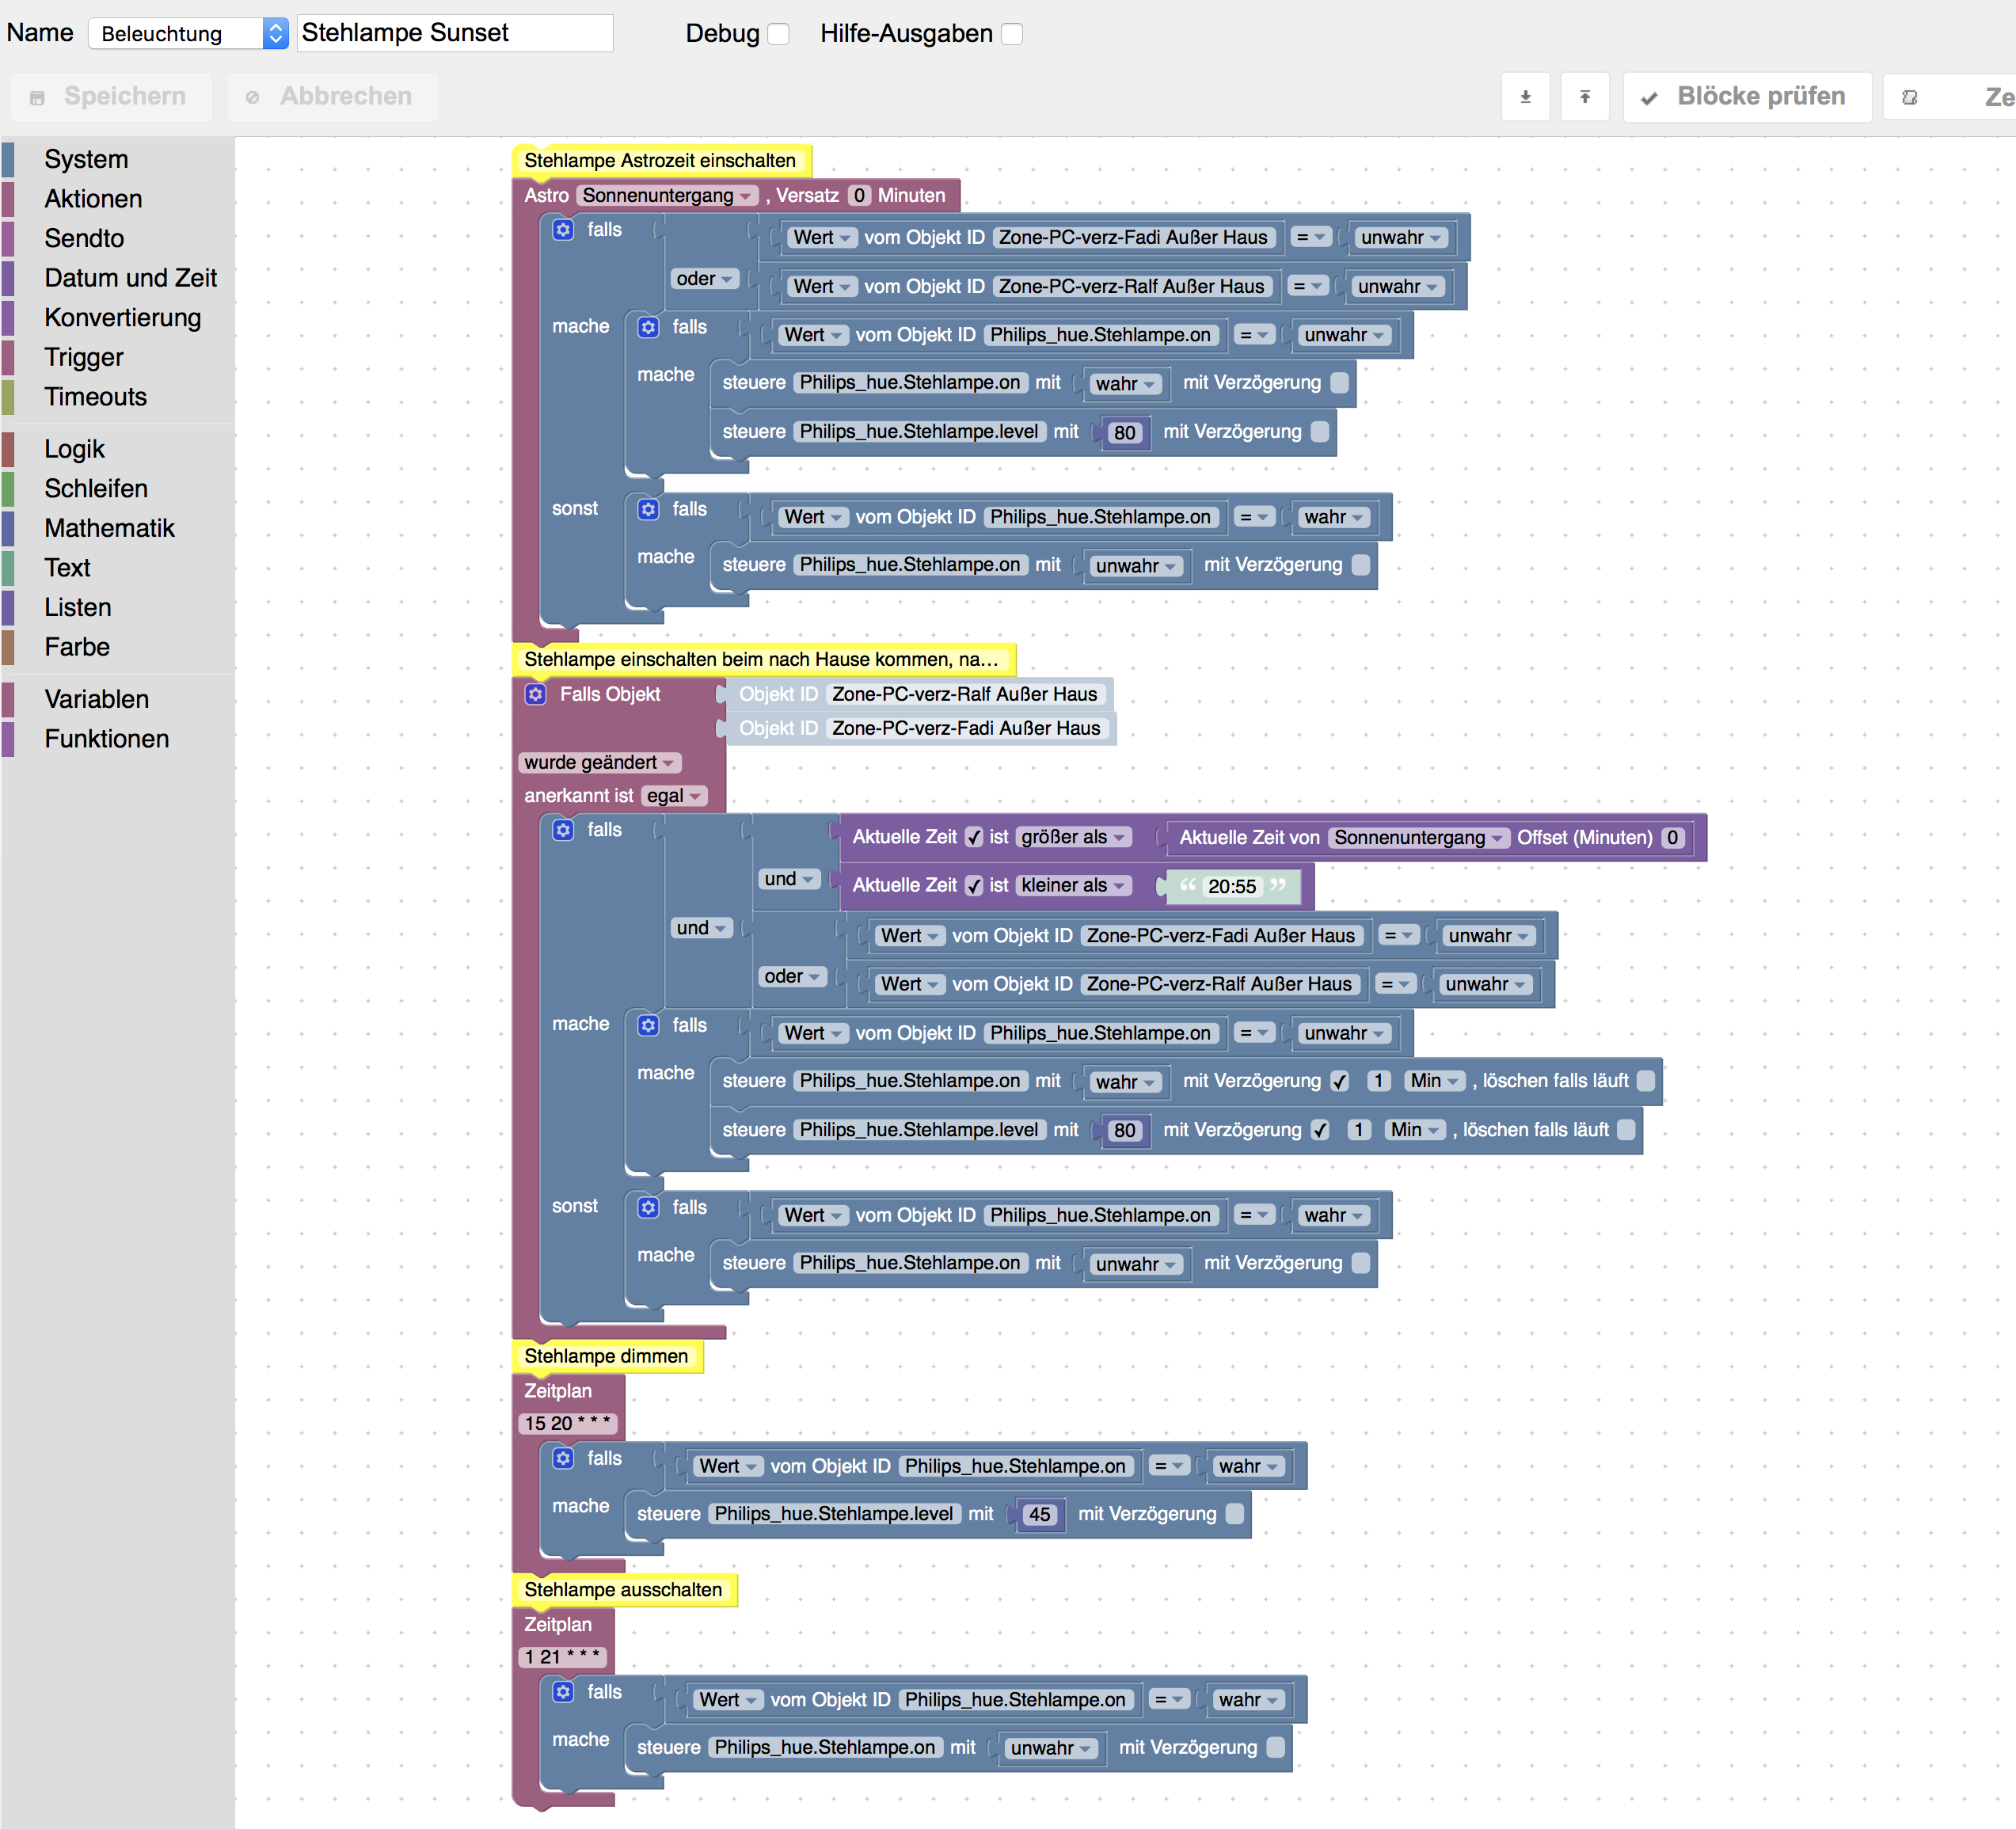Enable löschen falls läuft on Stehlampe.level 80 block
The width and height of the screenshot is (2016, 1829).
point(1627,1130)
